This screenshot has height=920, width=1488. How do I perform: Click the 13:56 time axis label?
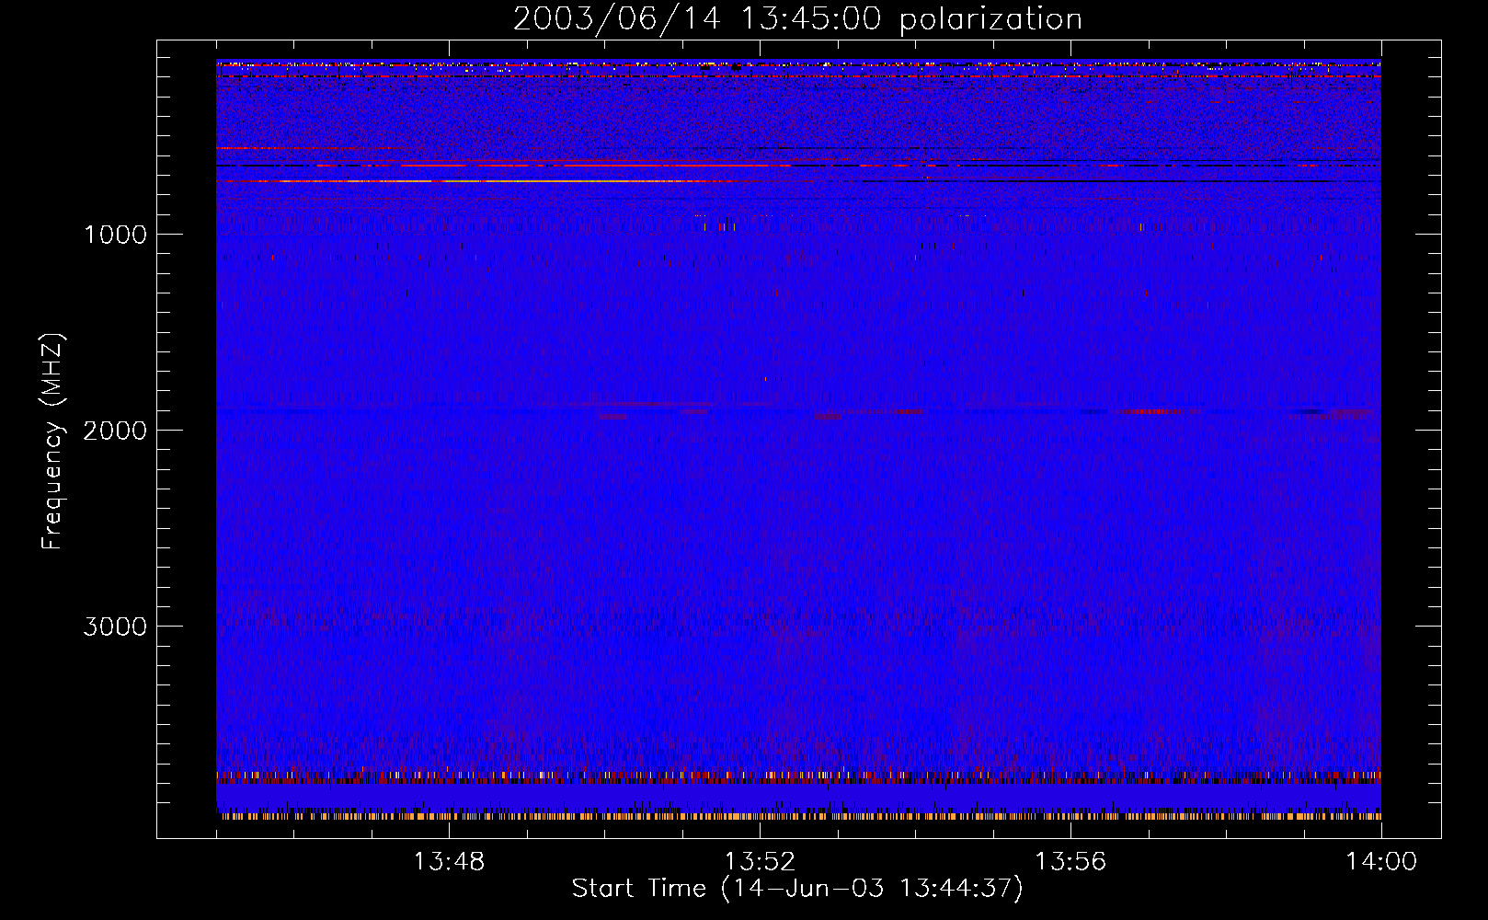pyautogui.click(x=1070, y=862)
